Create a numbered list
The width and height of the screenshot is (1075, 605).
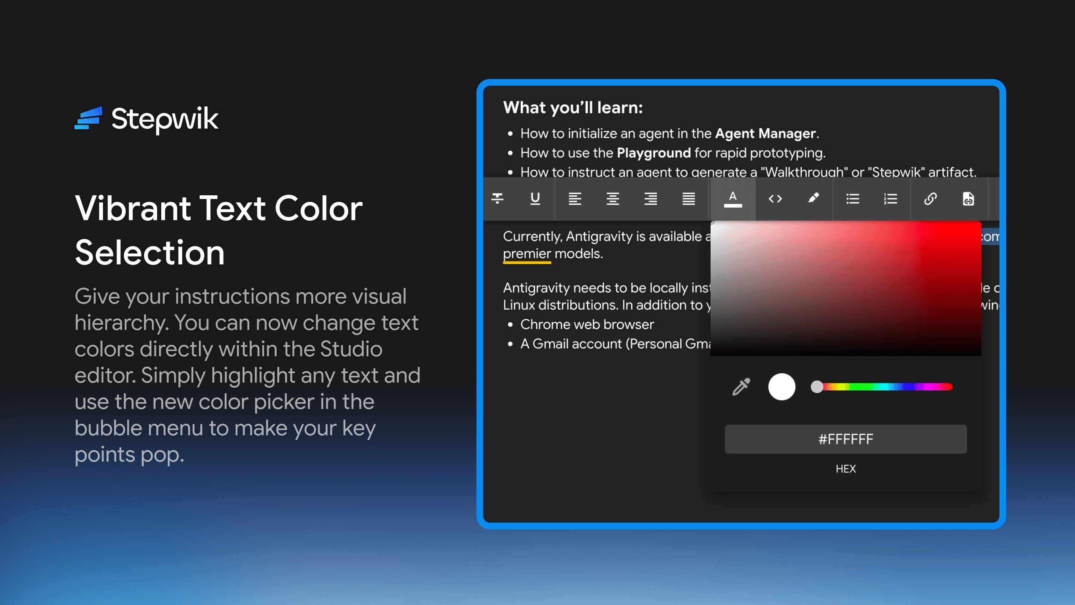(x=891, y=199)
